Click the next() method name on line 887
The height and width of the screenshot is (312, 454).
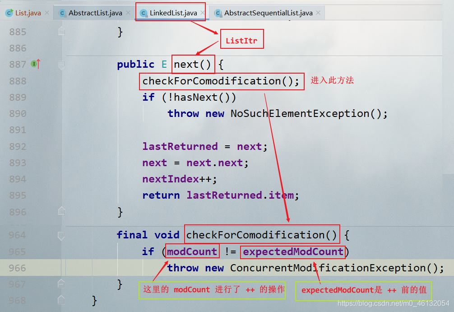click(x=192, y=64)
